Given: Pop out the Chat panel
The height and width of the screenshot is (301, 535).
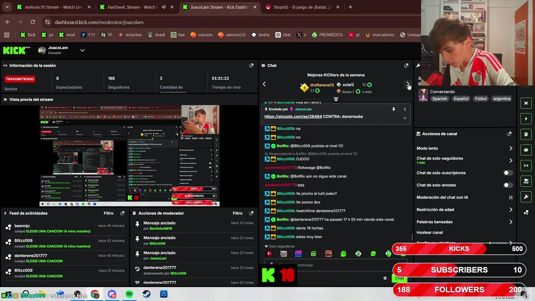Looking at the screenshot, I should [x=406, y=66].
